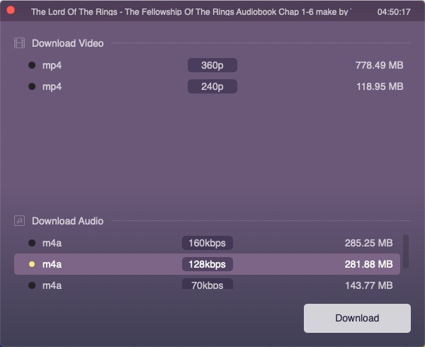
Task: Click the mp4 label in the 360p row
Action: point(52,66)
